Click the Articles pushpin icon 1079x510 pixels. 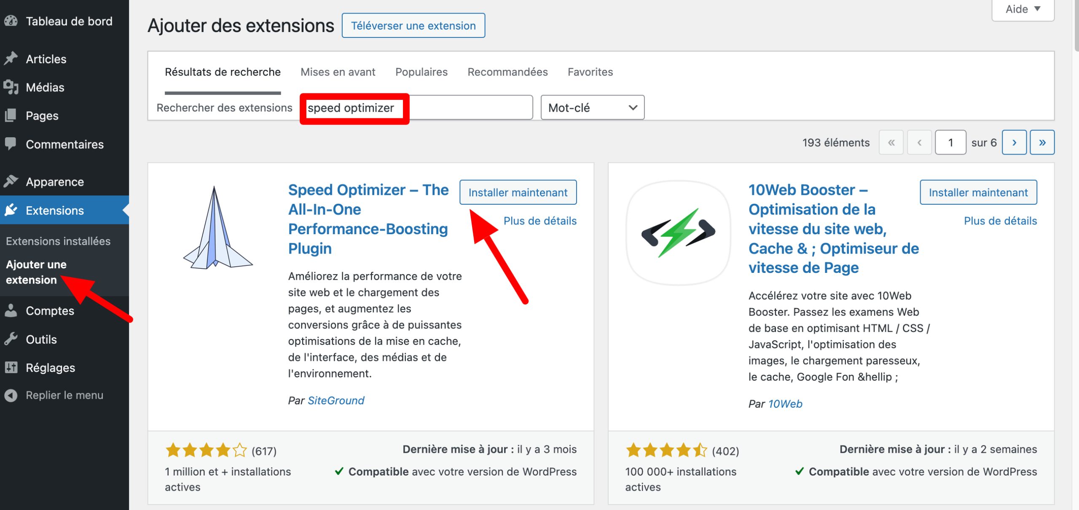click(x=11, y=59)
